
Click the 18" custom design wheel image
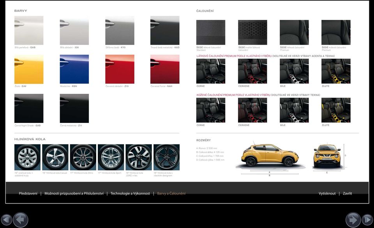click(x=166, y=157)
